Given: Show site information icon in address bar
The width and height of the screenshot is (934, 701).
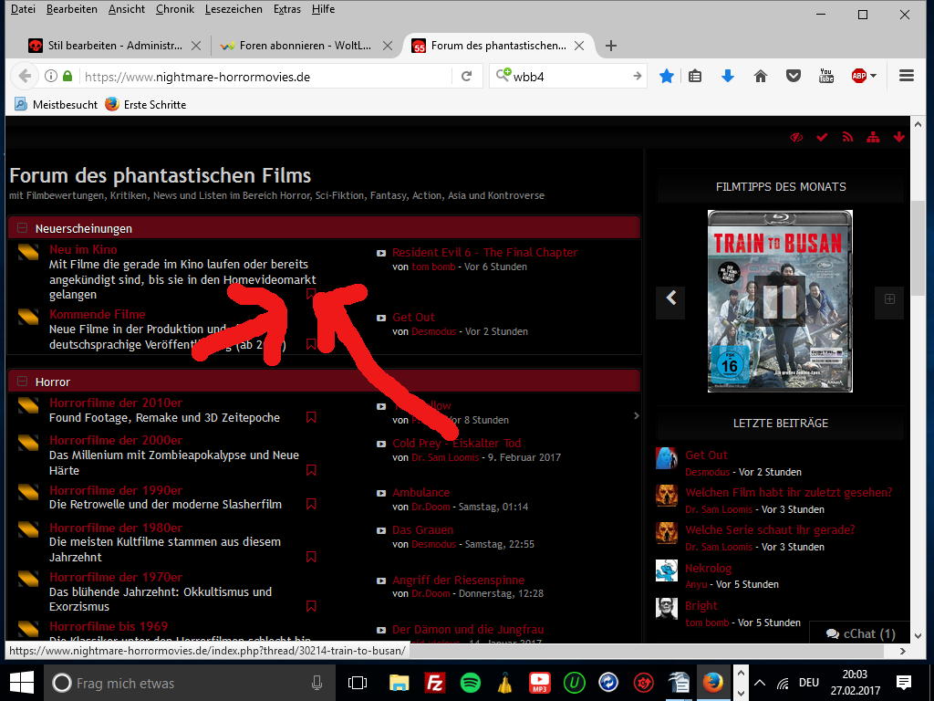Looking at the screenshot, I should (x=51, y=77).
